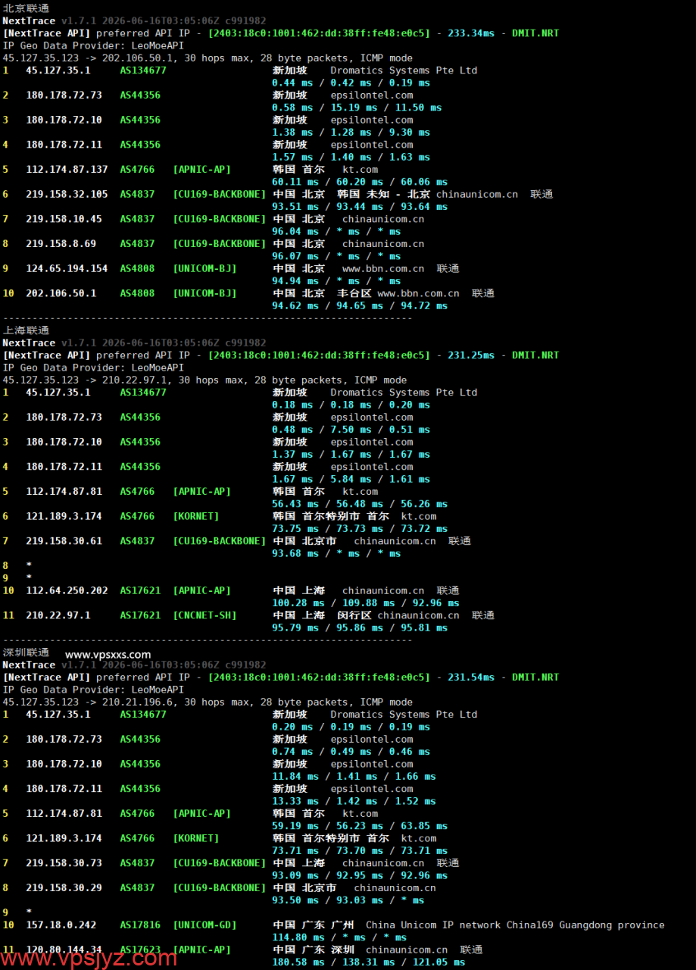The height and width of the screenshot is (970, 696).
Task: Click IP address 219.158.30.29
Action: 64,888
